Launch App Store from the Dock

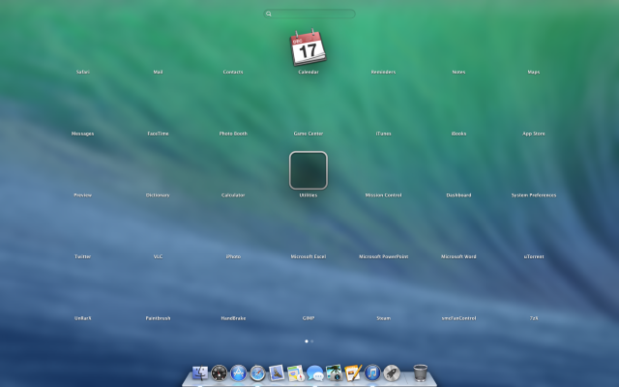(239, 372)
